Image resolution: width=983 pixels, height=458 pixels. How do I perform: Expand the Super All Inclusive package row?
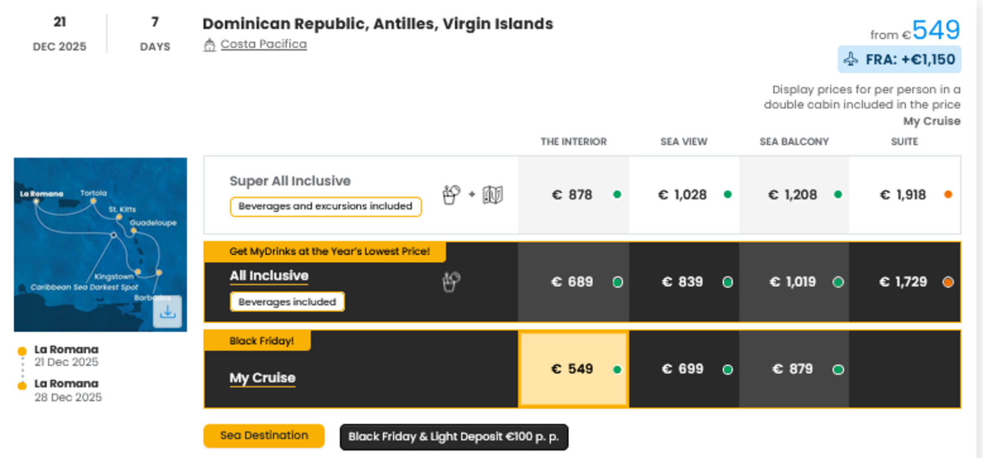290,181
